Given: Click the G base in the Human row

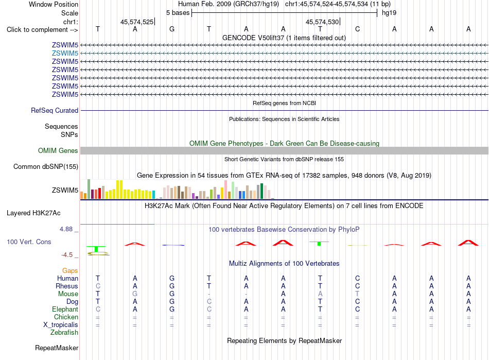Looking at the screenshot, I should (172, 278).
